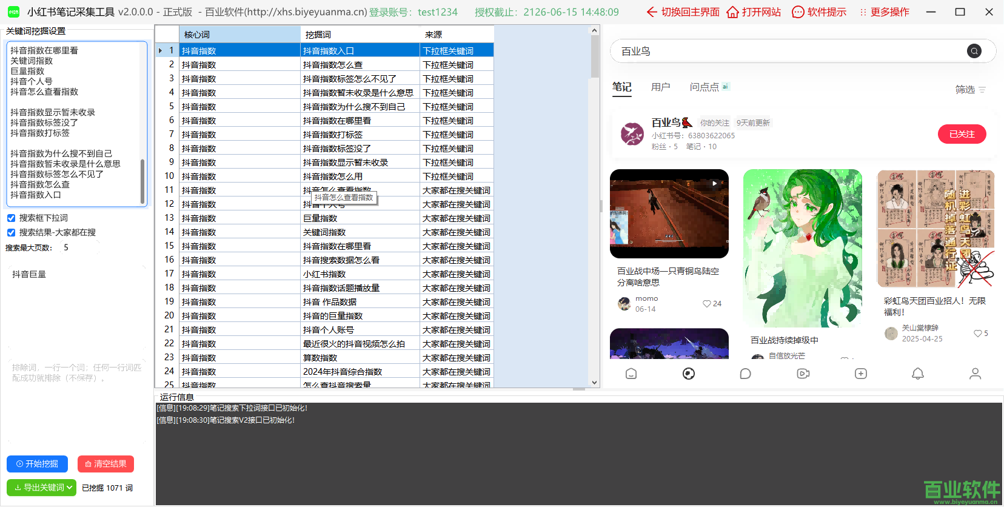1004x507 pixels.
Task: Click the 清空结果 button
Action: click(x=105, y=464)
